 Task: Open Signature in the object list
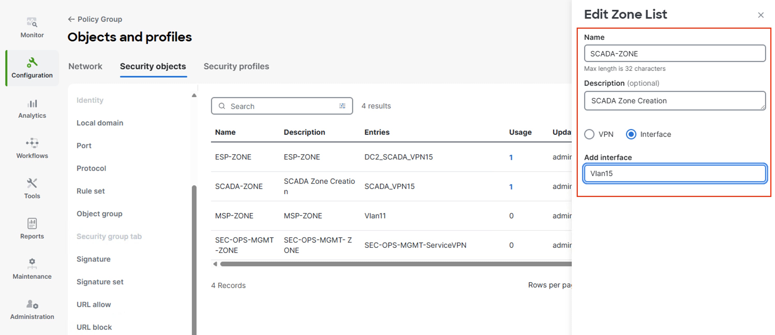coord(93,259)
